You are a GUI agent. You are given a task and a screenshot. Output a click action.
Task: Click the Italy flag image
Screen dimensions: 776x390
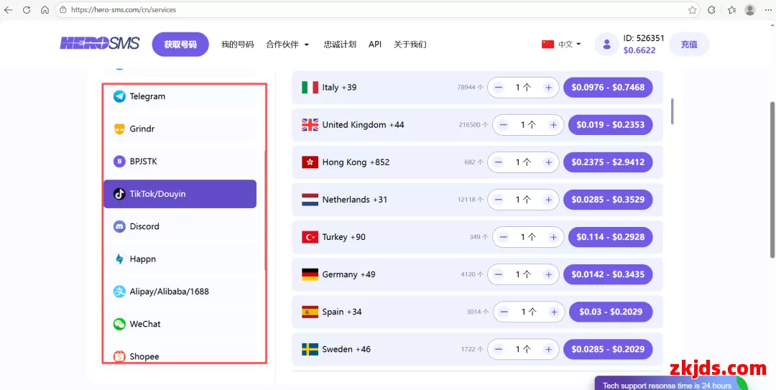pyautogui.click(x=310, y=88)
